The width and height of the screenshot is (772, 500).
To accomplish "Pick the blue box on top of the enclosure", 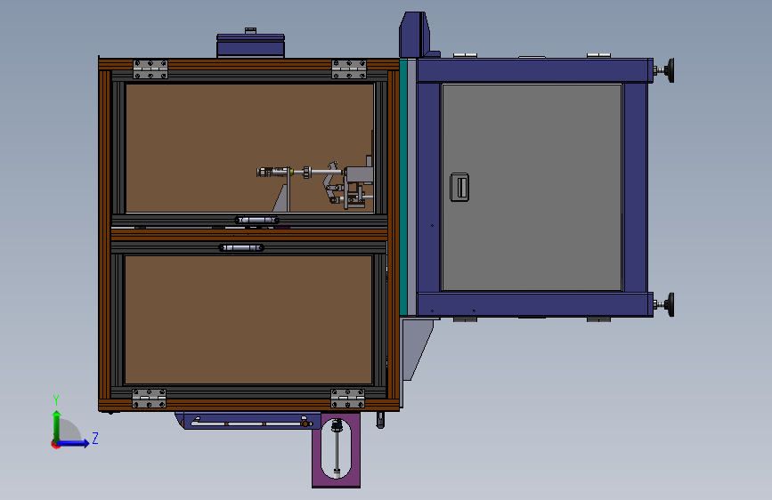I will [x=250, y=45].
